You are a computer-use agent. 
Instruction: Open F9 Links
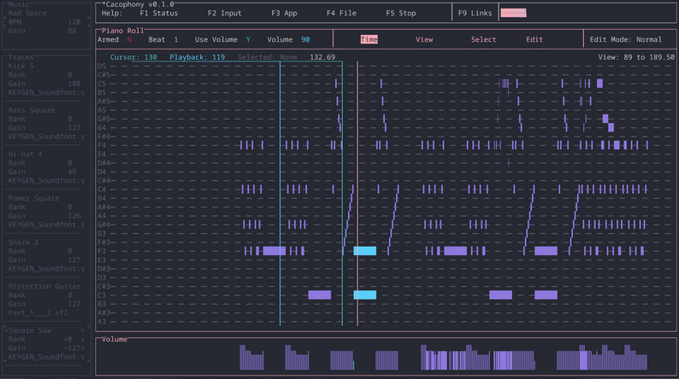tap(475, 14)
